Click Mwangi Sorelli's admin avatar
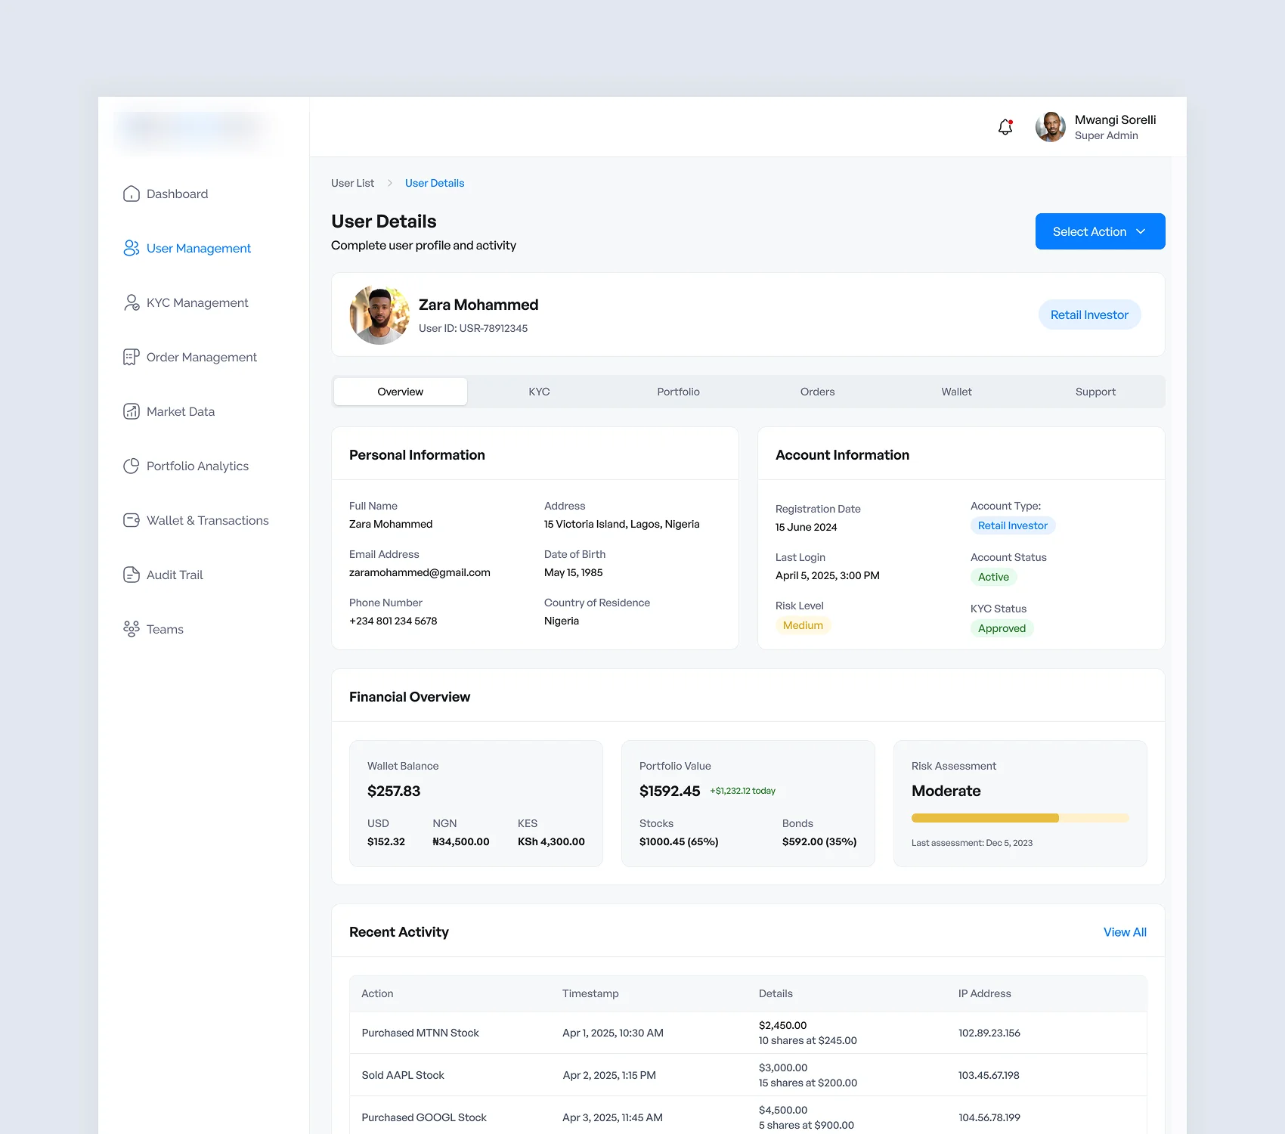1285x1134 pixels. 1051,127
